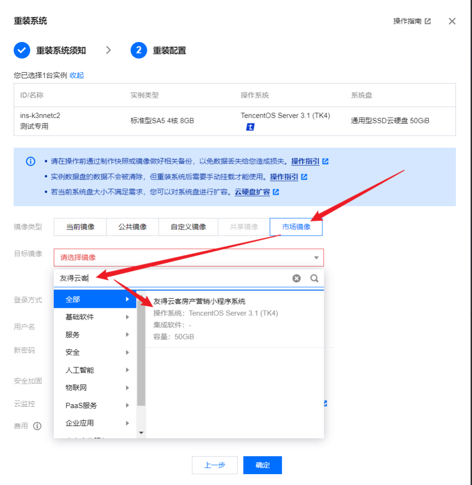This screenshot has height=485, width=472.
Task: Clear the image search text
Action: (296, 278)
